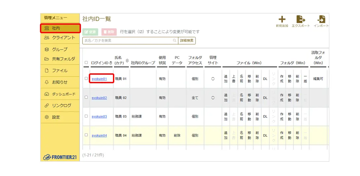Click the red 削除 button

pyautogui.click(x=109, y=32)
